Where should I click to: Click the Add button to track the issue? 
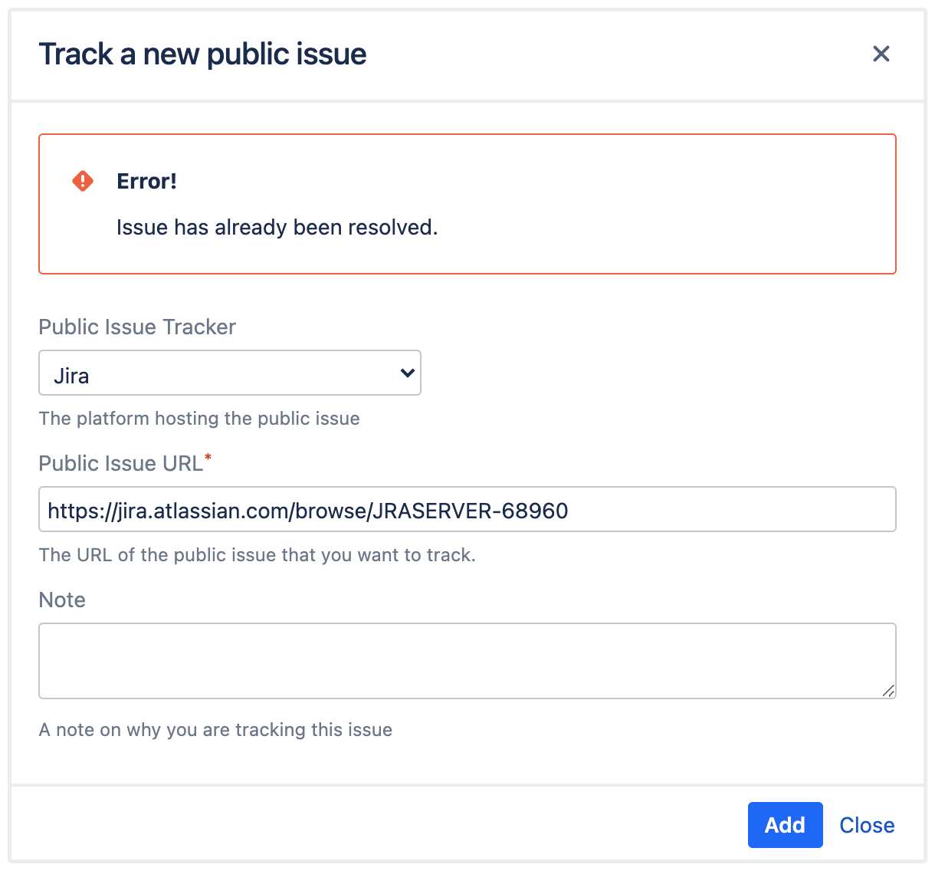pyautogui.click(x=785, y=825)
